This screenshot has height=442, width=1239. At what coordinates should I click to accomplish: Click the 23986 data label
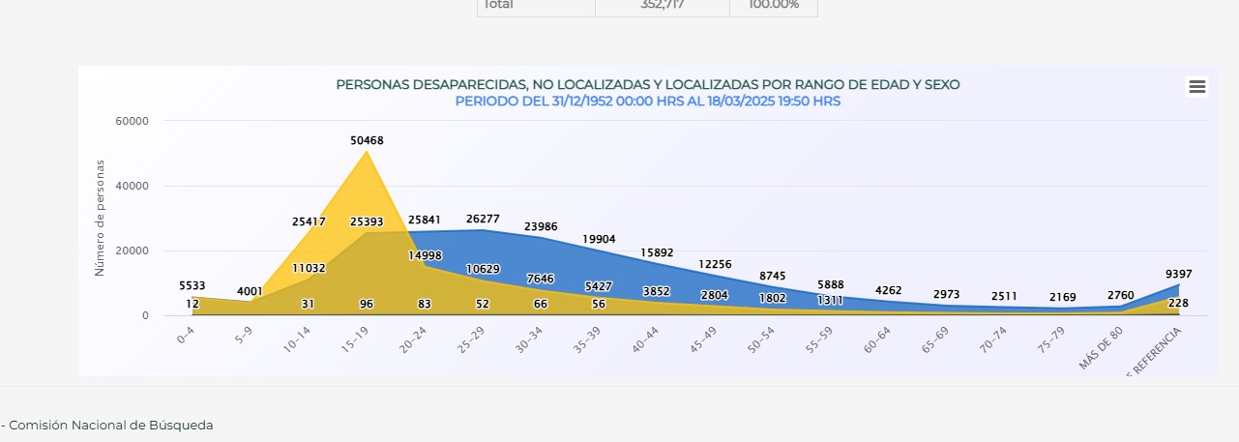coord(542,227)
